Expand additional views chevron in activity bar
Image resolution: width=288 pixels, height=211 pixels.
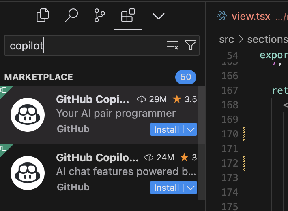coord(158,16)
